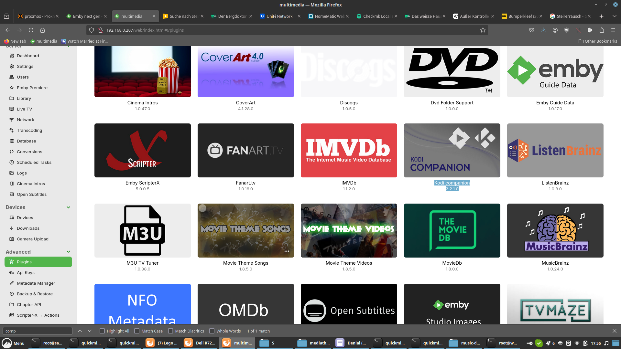621x349 pixels.
Task: Enable the Whole Words option
Action: (212, 331)
